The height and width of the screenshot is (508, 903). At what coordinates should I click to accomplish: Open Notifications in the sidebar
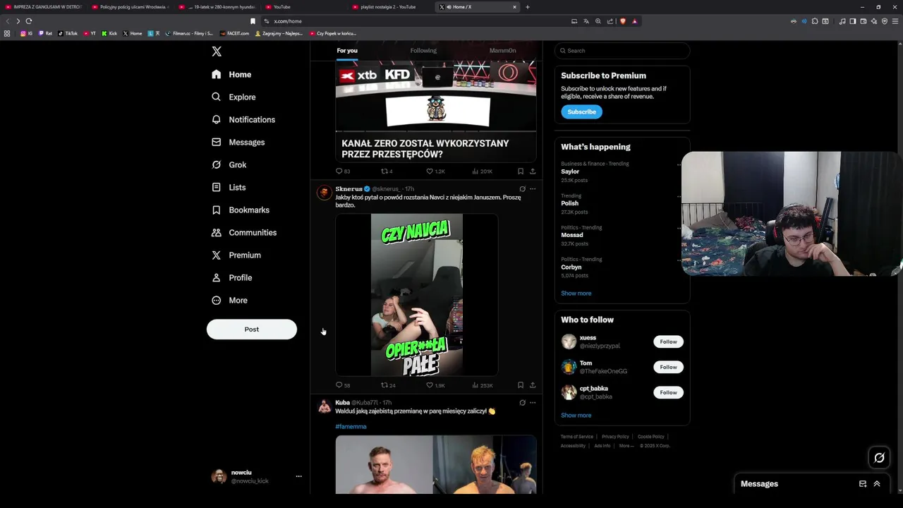click(243, 119)
